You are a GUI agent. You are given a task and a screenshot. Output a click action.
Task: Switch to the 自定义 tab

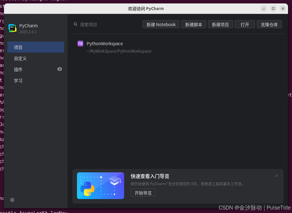point(36,58)
